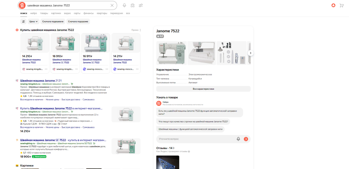This screenshot has width=349, height=169.
Task: Open thumbnail of Janome SE 7522 result
Action: (x=126, y=146)
